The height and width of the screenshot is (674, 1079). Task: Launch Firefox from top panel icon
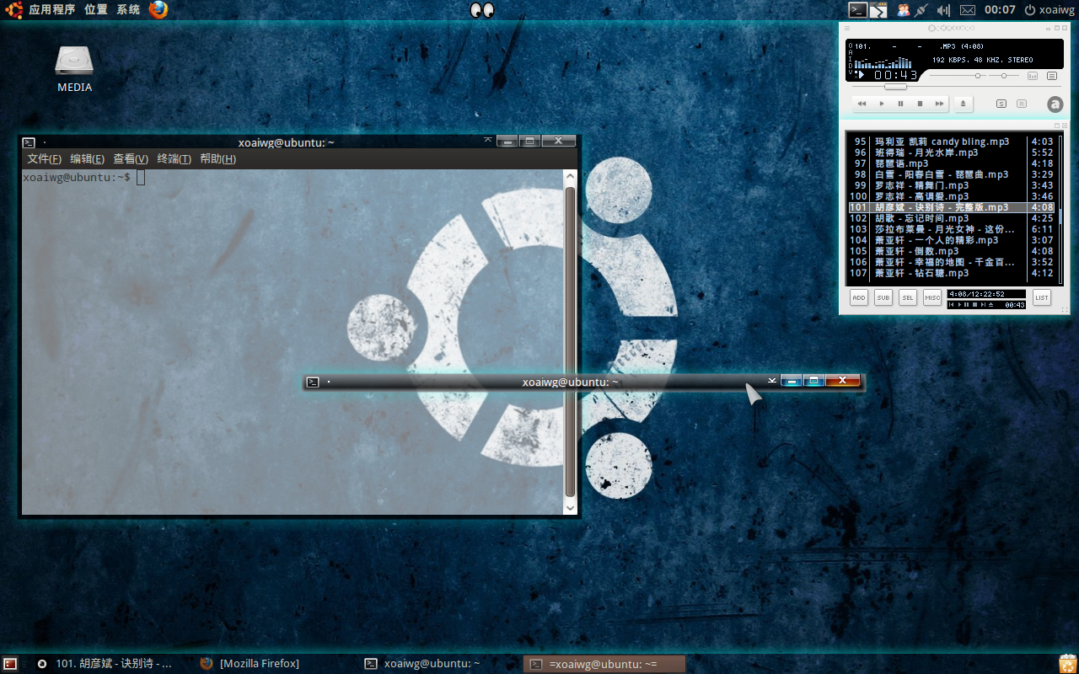click(x=158, y=10)
